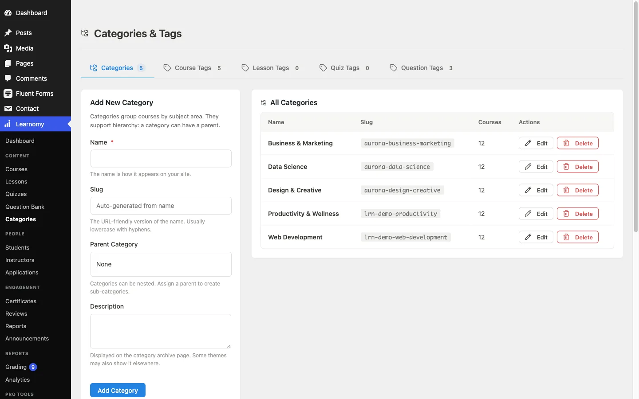Click trash icon for Business & Marketing row
The height and width of the screenshot is (399, 639).
tap(566, 143)
